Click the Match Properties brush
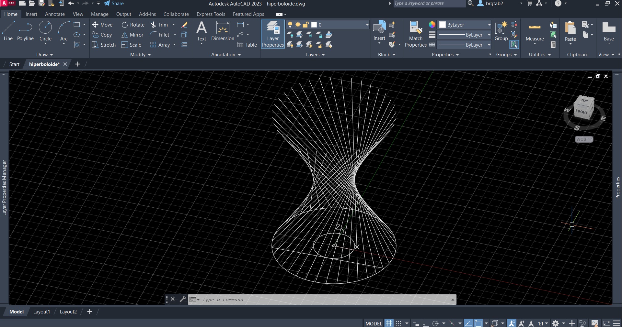Image resolution: width=622 pixels, height=328 pixels. pos(416,34)
